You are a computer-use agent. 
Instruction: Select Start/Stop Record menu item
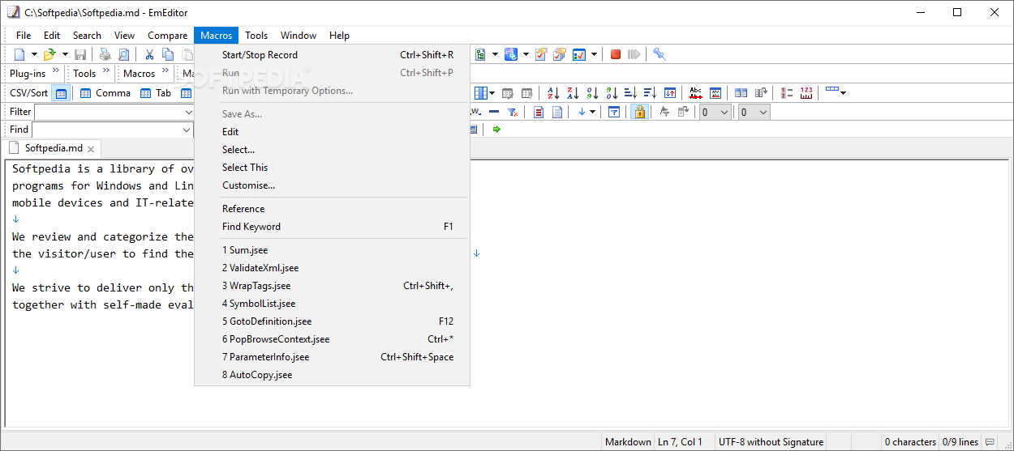pyautogui.click(x=332, y=55)
